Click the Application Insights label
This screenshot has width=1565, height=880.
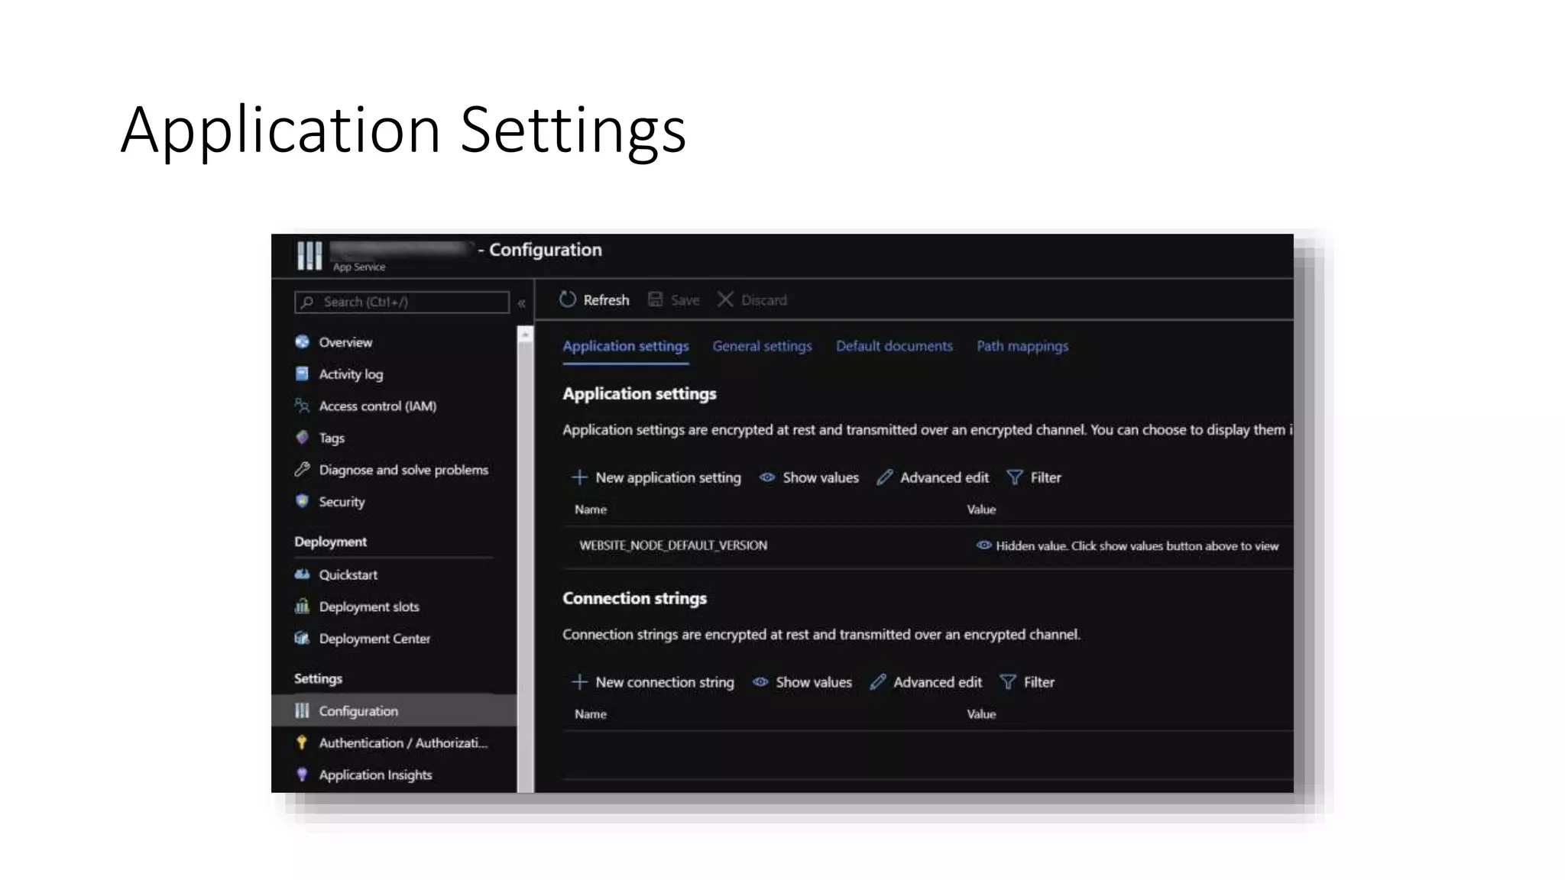[x=375, y=775]
